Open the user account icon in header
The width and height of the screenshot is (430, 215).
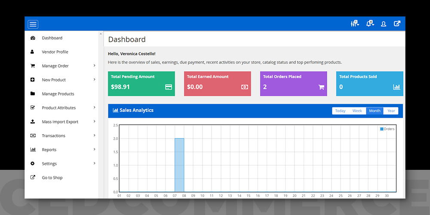[384, 24]
